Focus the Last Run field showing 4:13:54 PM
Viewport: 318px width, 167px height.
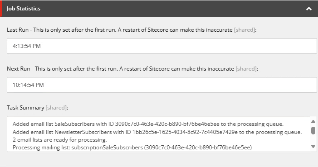pyautogui.click(x=162, y=46)
